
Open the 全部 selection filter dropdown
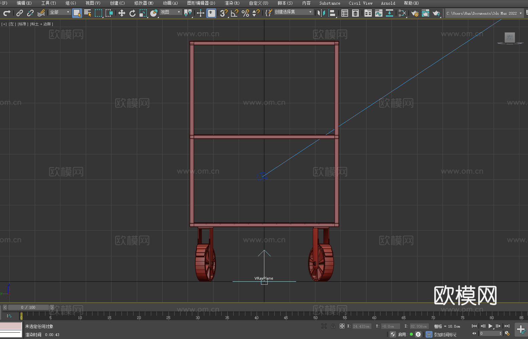(x=60, y=12)
